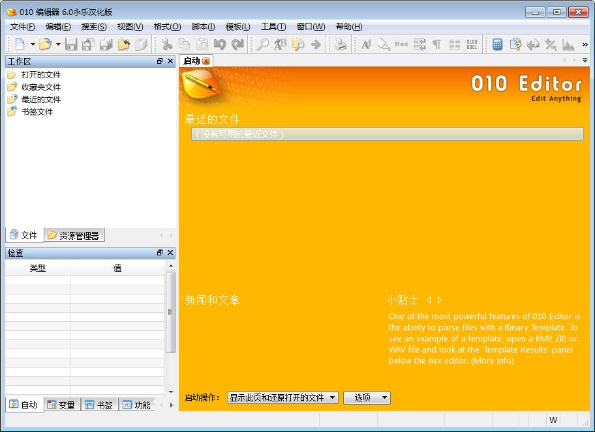Click the Save As toolbar icon
The height and width of the screenshot is (432, 595).
pyautogui.click(x=89, y=44)
